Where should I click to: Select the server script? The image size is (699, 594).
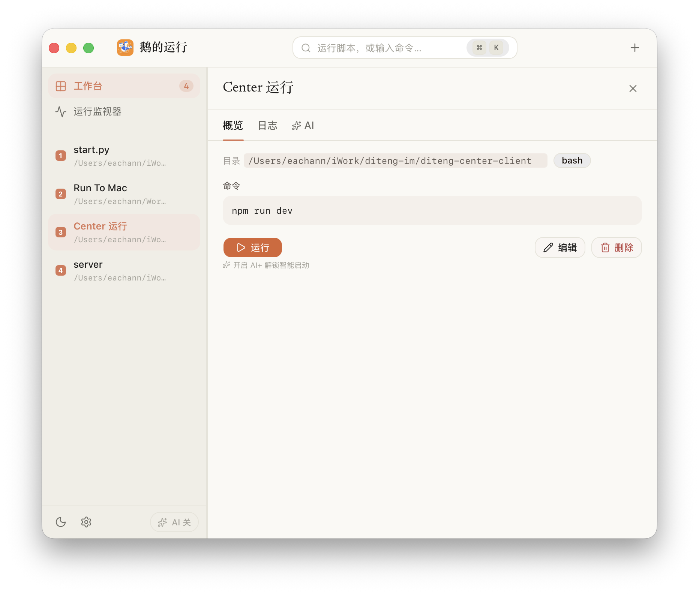pyautogui.click(x=124, y=271)
